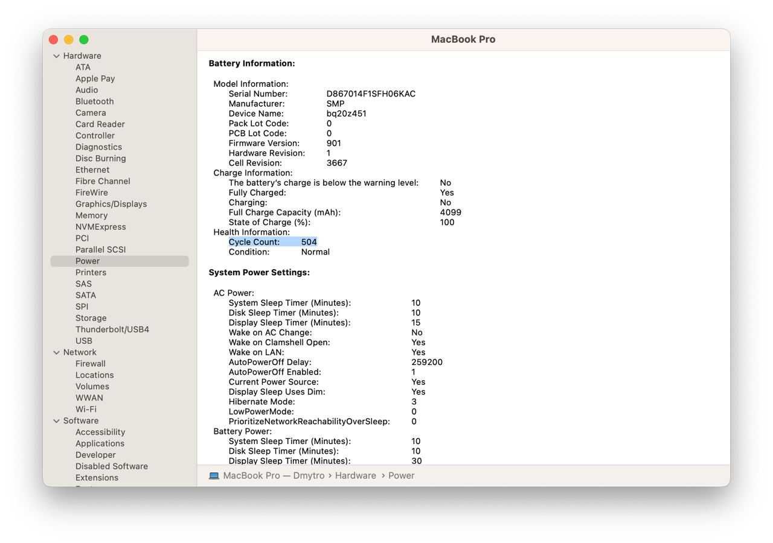Image resolution: width=773 pixels, height=543 pixels.
Task: Select Camera in the sidebar
Action: tap(91, 113)
